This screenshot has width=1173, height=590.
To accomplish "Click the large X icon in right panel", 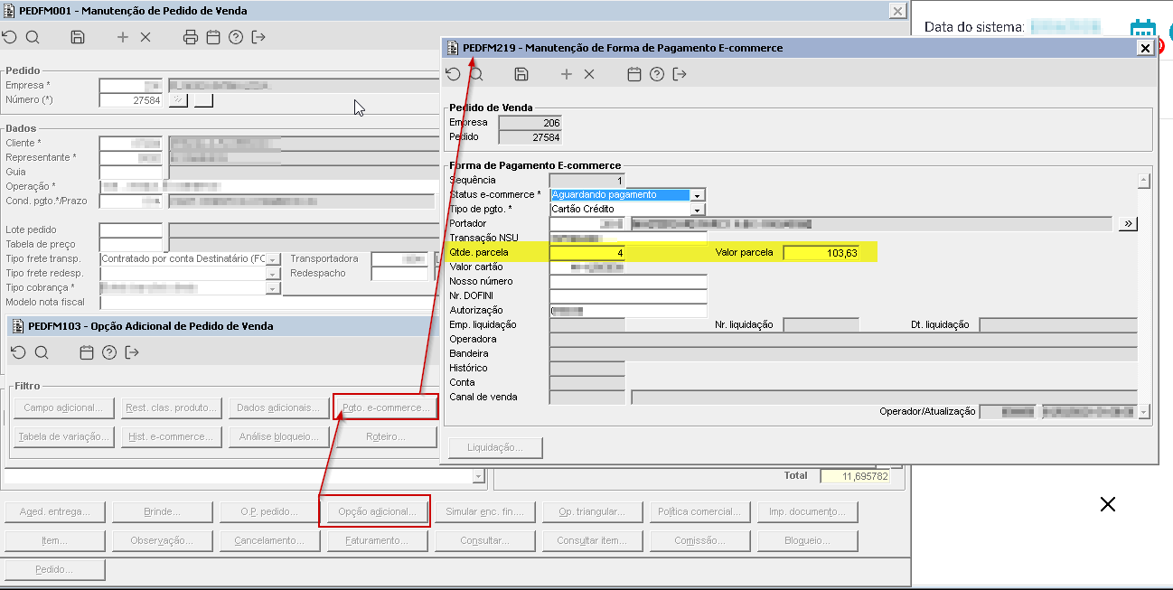I will [x=1108, y=504].
